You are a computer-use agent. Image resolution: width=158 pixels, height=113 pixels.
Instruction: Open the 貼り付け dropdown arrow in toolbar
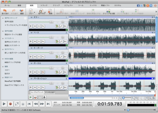pyautogui.click(x=45, y=13)
